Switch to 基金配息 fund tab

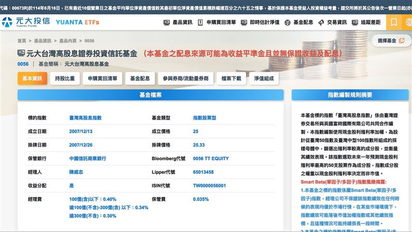click(140, 78)
